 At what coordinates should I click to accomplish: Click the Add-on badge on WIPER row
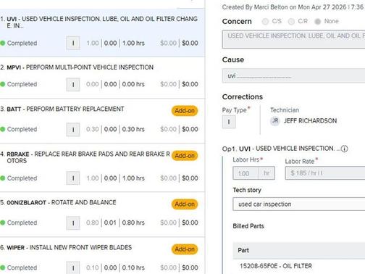pyautogui.click(x=185, y=249)
